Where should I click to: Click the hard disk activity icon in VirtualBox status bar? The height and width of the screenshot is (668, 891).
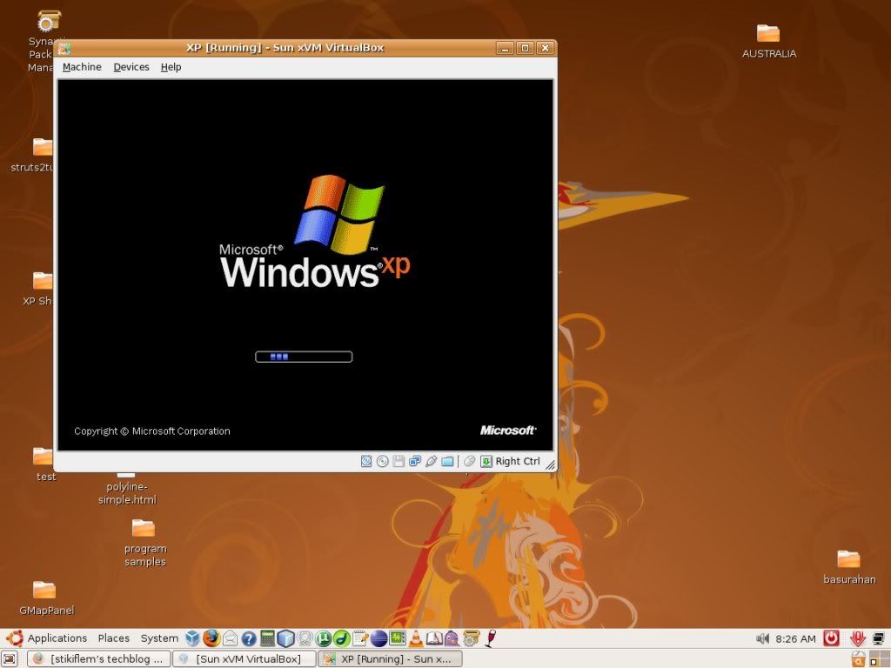pyautogui.click(x=366, y=461)
